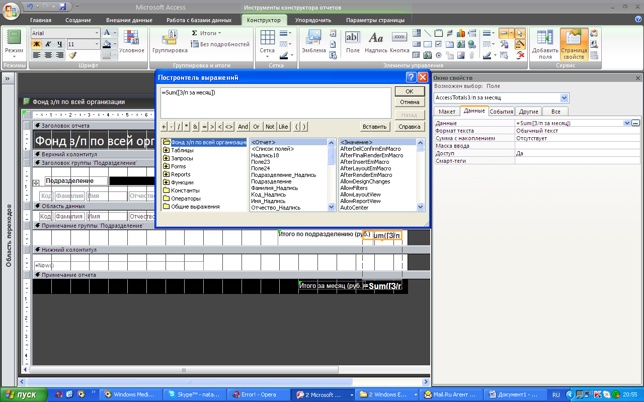Pick the Line control tool
The image size is (644, 402).
point(428,33)
